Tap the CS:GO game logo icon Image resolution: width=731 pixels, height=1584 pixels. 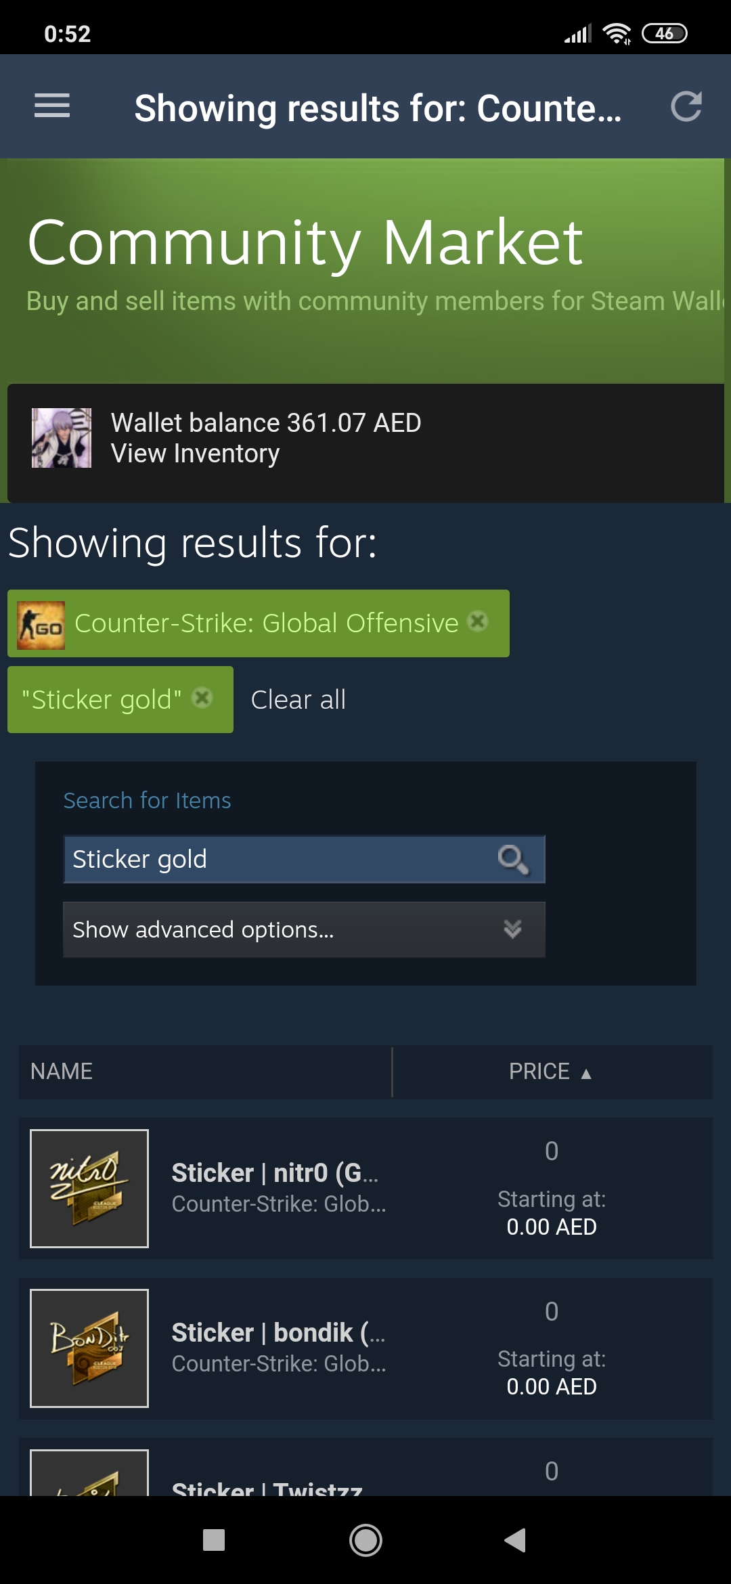coord(41,625)
